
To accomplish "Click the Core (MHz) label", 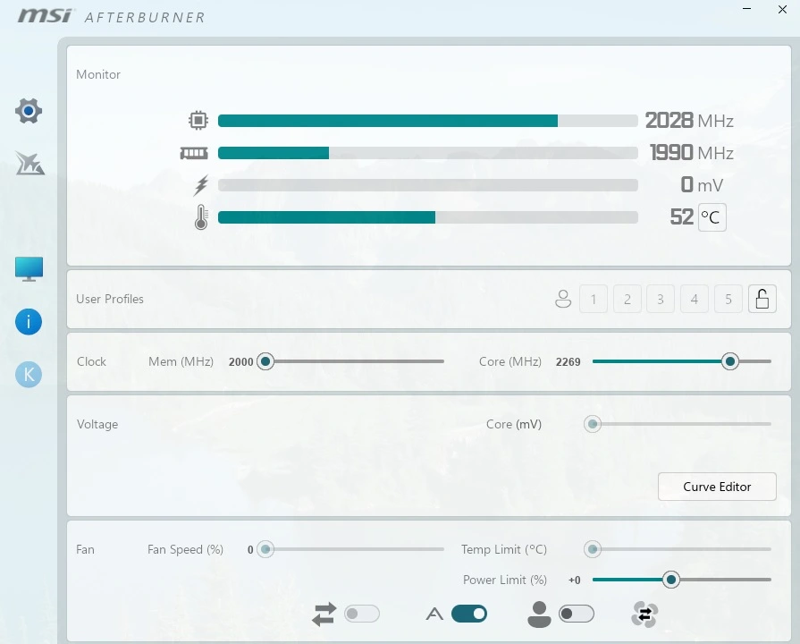I will (x=510, y=361).
